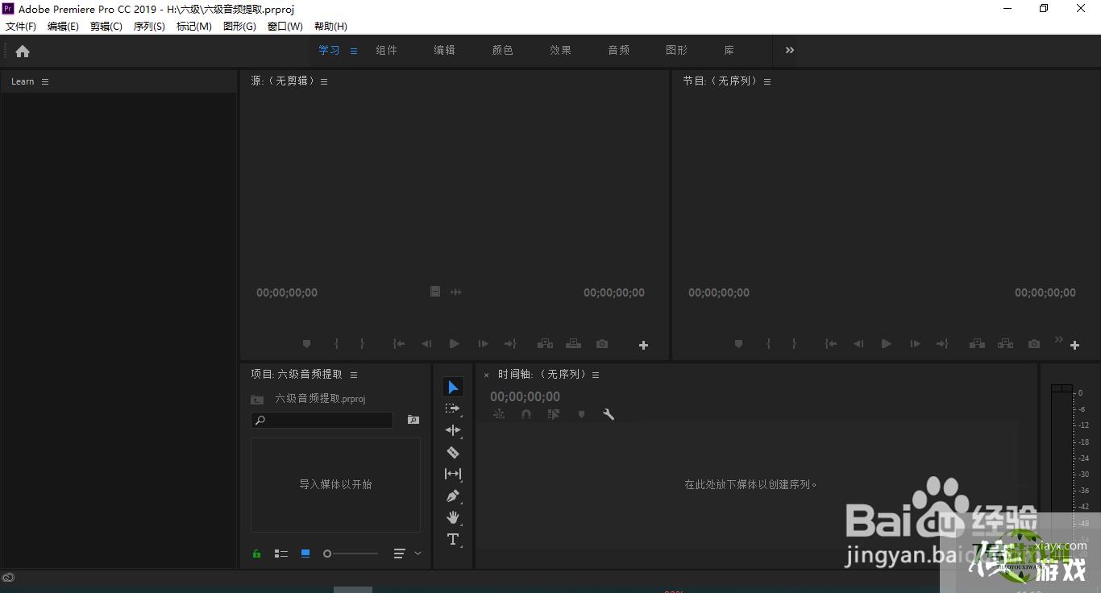Open Learning workspace menu icon
Image resolution: width=1101 pixels, height=593 pixels.
point(353,51)
